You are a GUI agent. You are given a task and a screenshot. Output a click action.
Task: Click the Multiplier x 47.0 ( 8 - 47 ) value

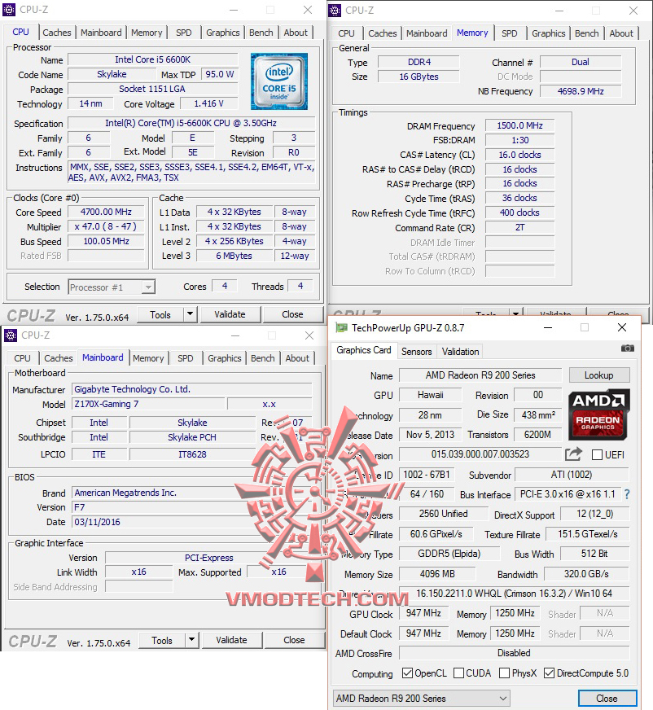click(x=107, y=226)
